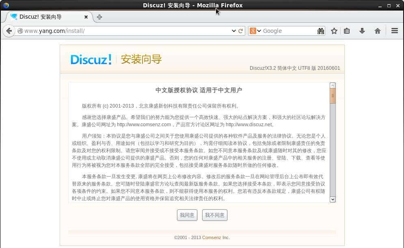This screenshot has width=404, height=248.
Task: Click the license text scrollbar down arrow
Action: pos(333,199)
